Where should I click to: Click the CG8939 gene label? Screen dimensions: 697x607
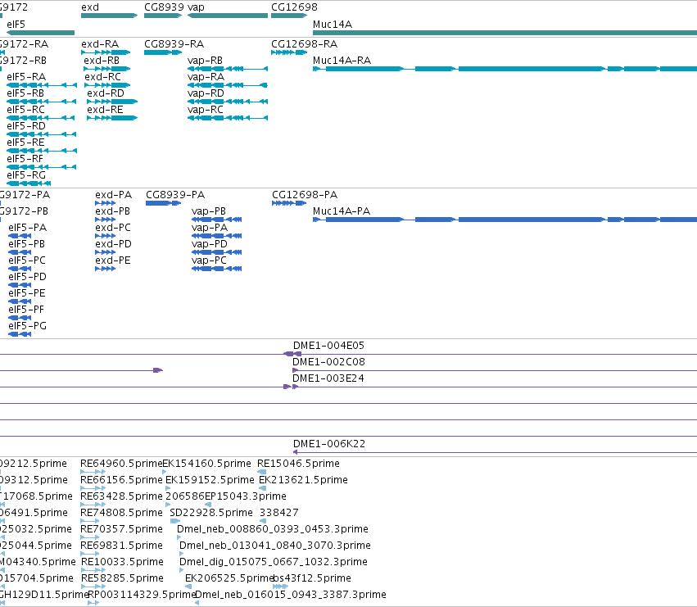click(164, 7)
